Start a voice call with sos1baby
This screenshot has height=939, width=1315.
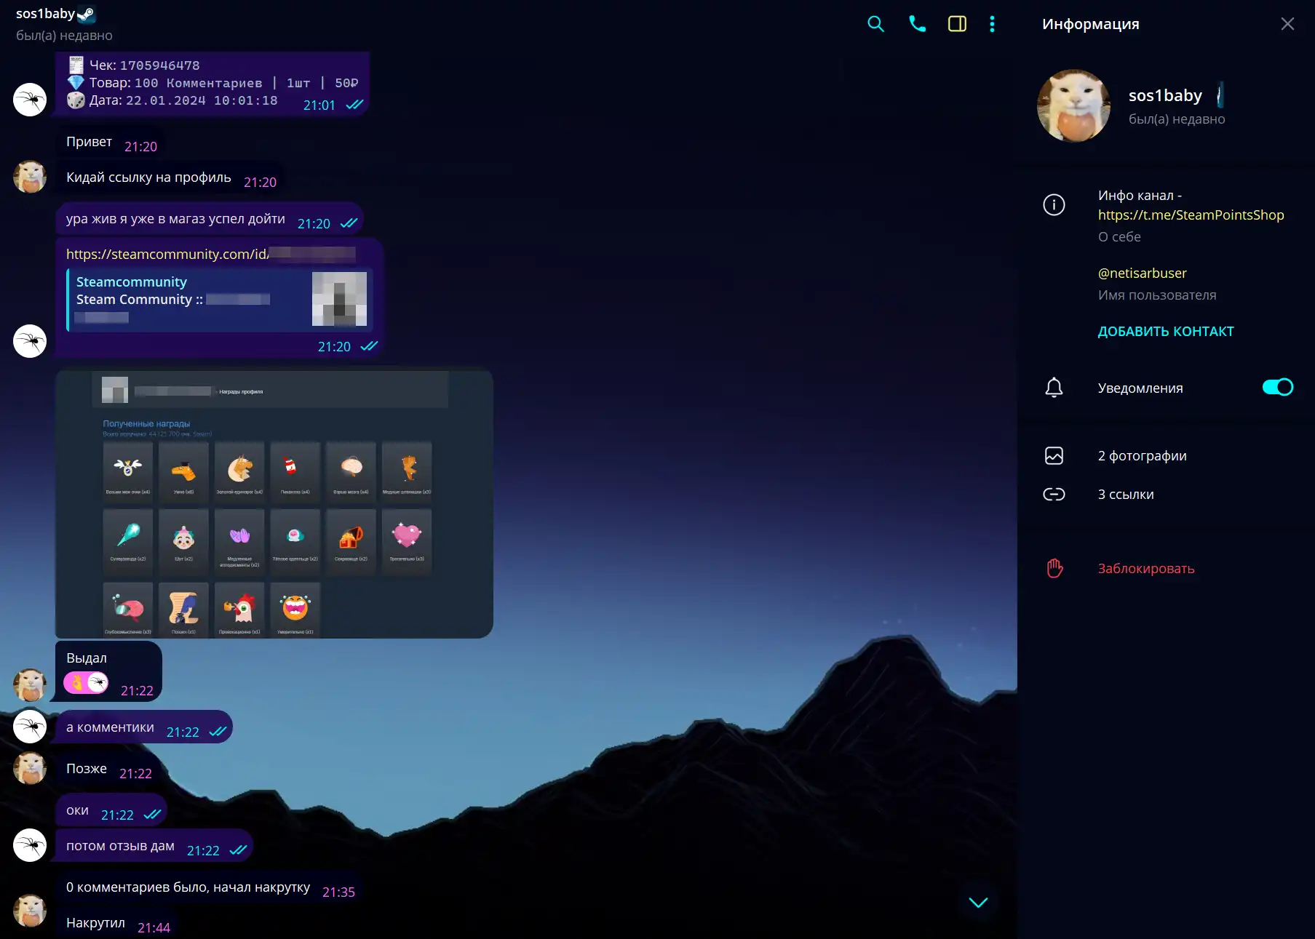[917, 24]
